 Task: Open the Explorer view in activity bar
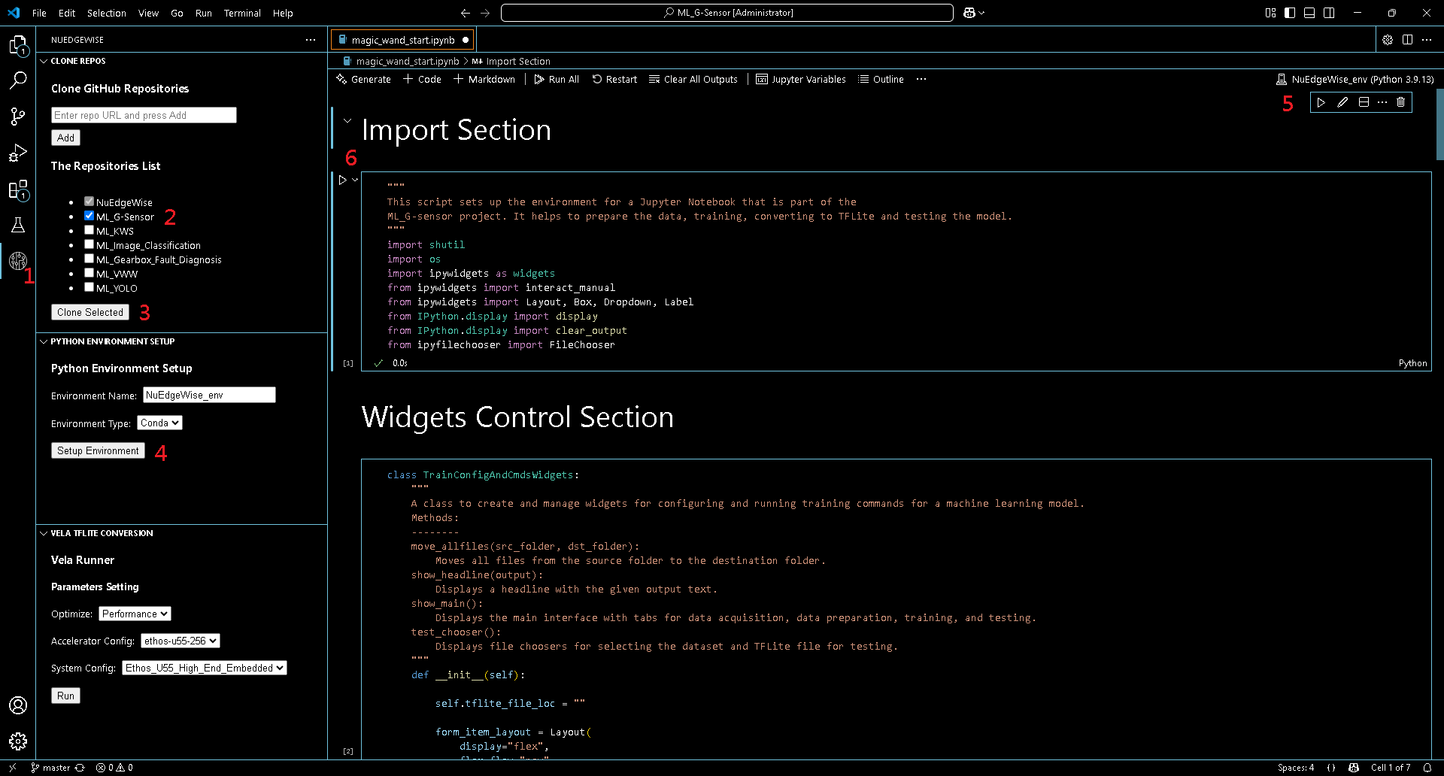[x=18, y=45]
